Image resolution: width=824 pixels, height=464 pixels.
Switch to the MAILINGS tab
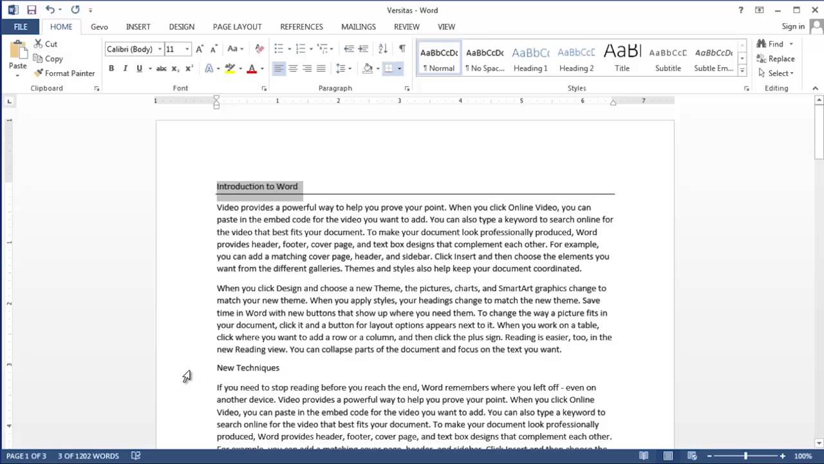point(359,26)
